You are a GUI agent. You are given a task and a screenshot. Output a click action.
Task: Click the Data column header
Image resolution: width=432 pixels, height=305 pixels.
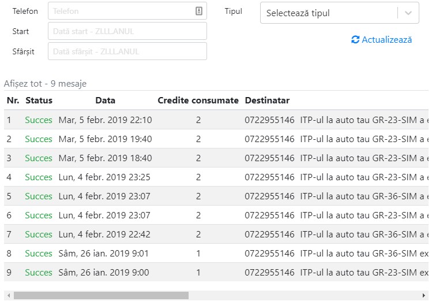pos(105,101)
